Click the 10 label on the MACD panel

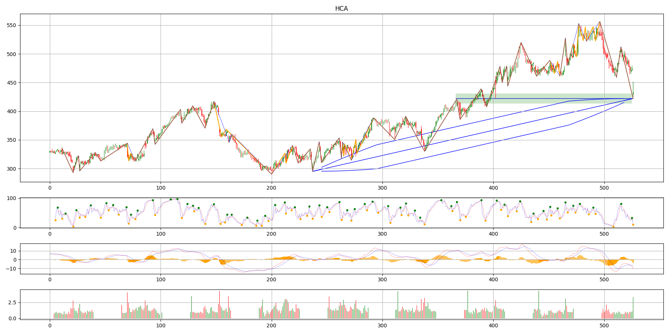click(x=13, y=251)
